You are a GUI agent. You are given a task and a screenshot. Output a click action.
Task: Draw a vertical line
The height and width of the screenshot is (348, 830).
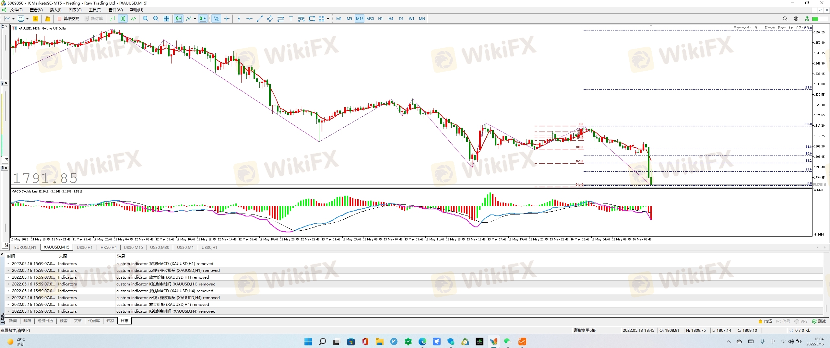[239, 19]
